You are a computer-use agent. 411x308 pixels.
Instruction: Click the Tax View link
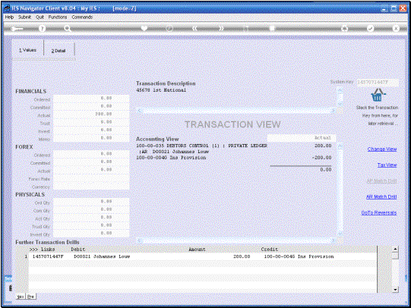(387, 165)
